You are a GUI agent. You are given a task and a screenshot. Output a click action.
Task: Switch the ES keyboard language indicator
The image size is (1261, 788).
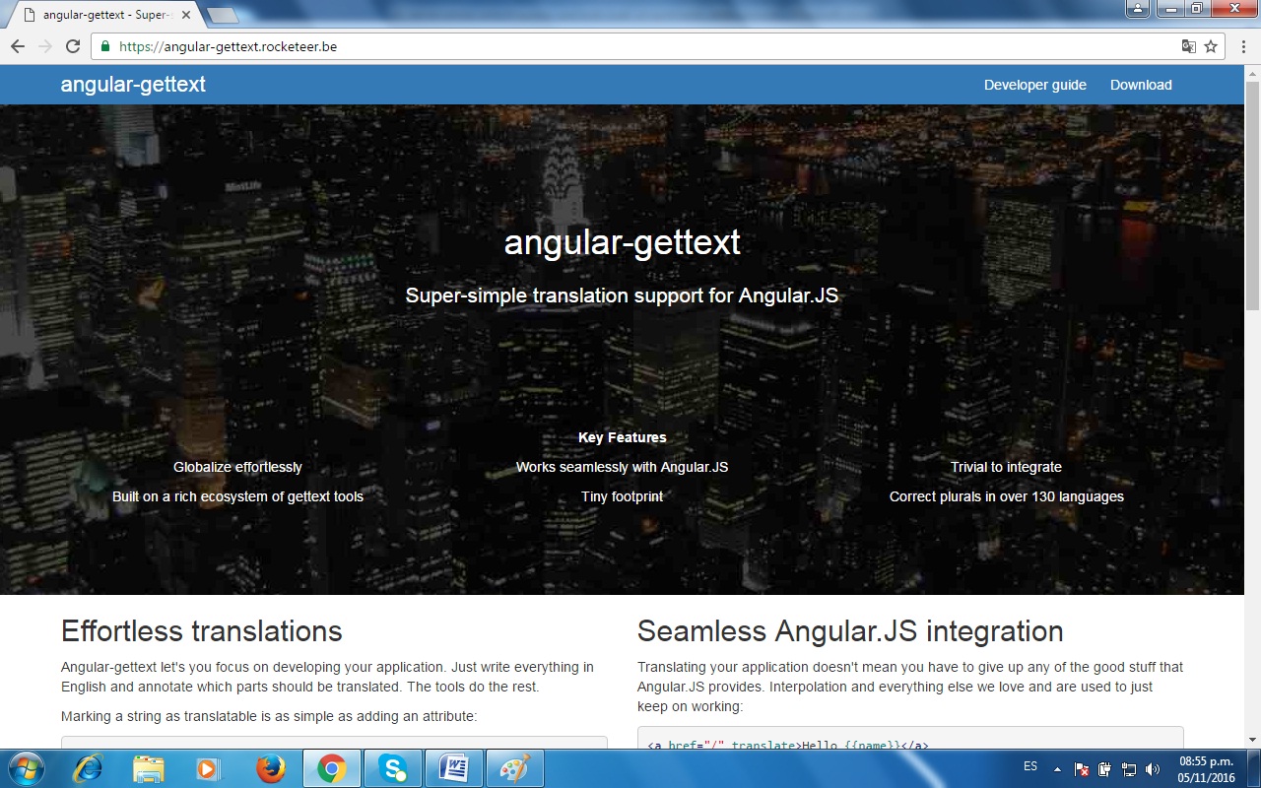click(1029, 767)
